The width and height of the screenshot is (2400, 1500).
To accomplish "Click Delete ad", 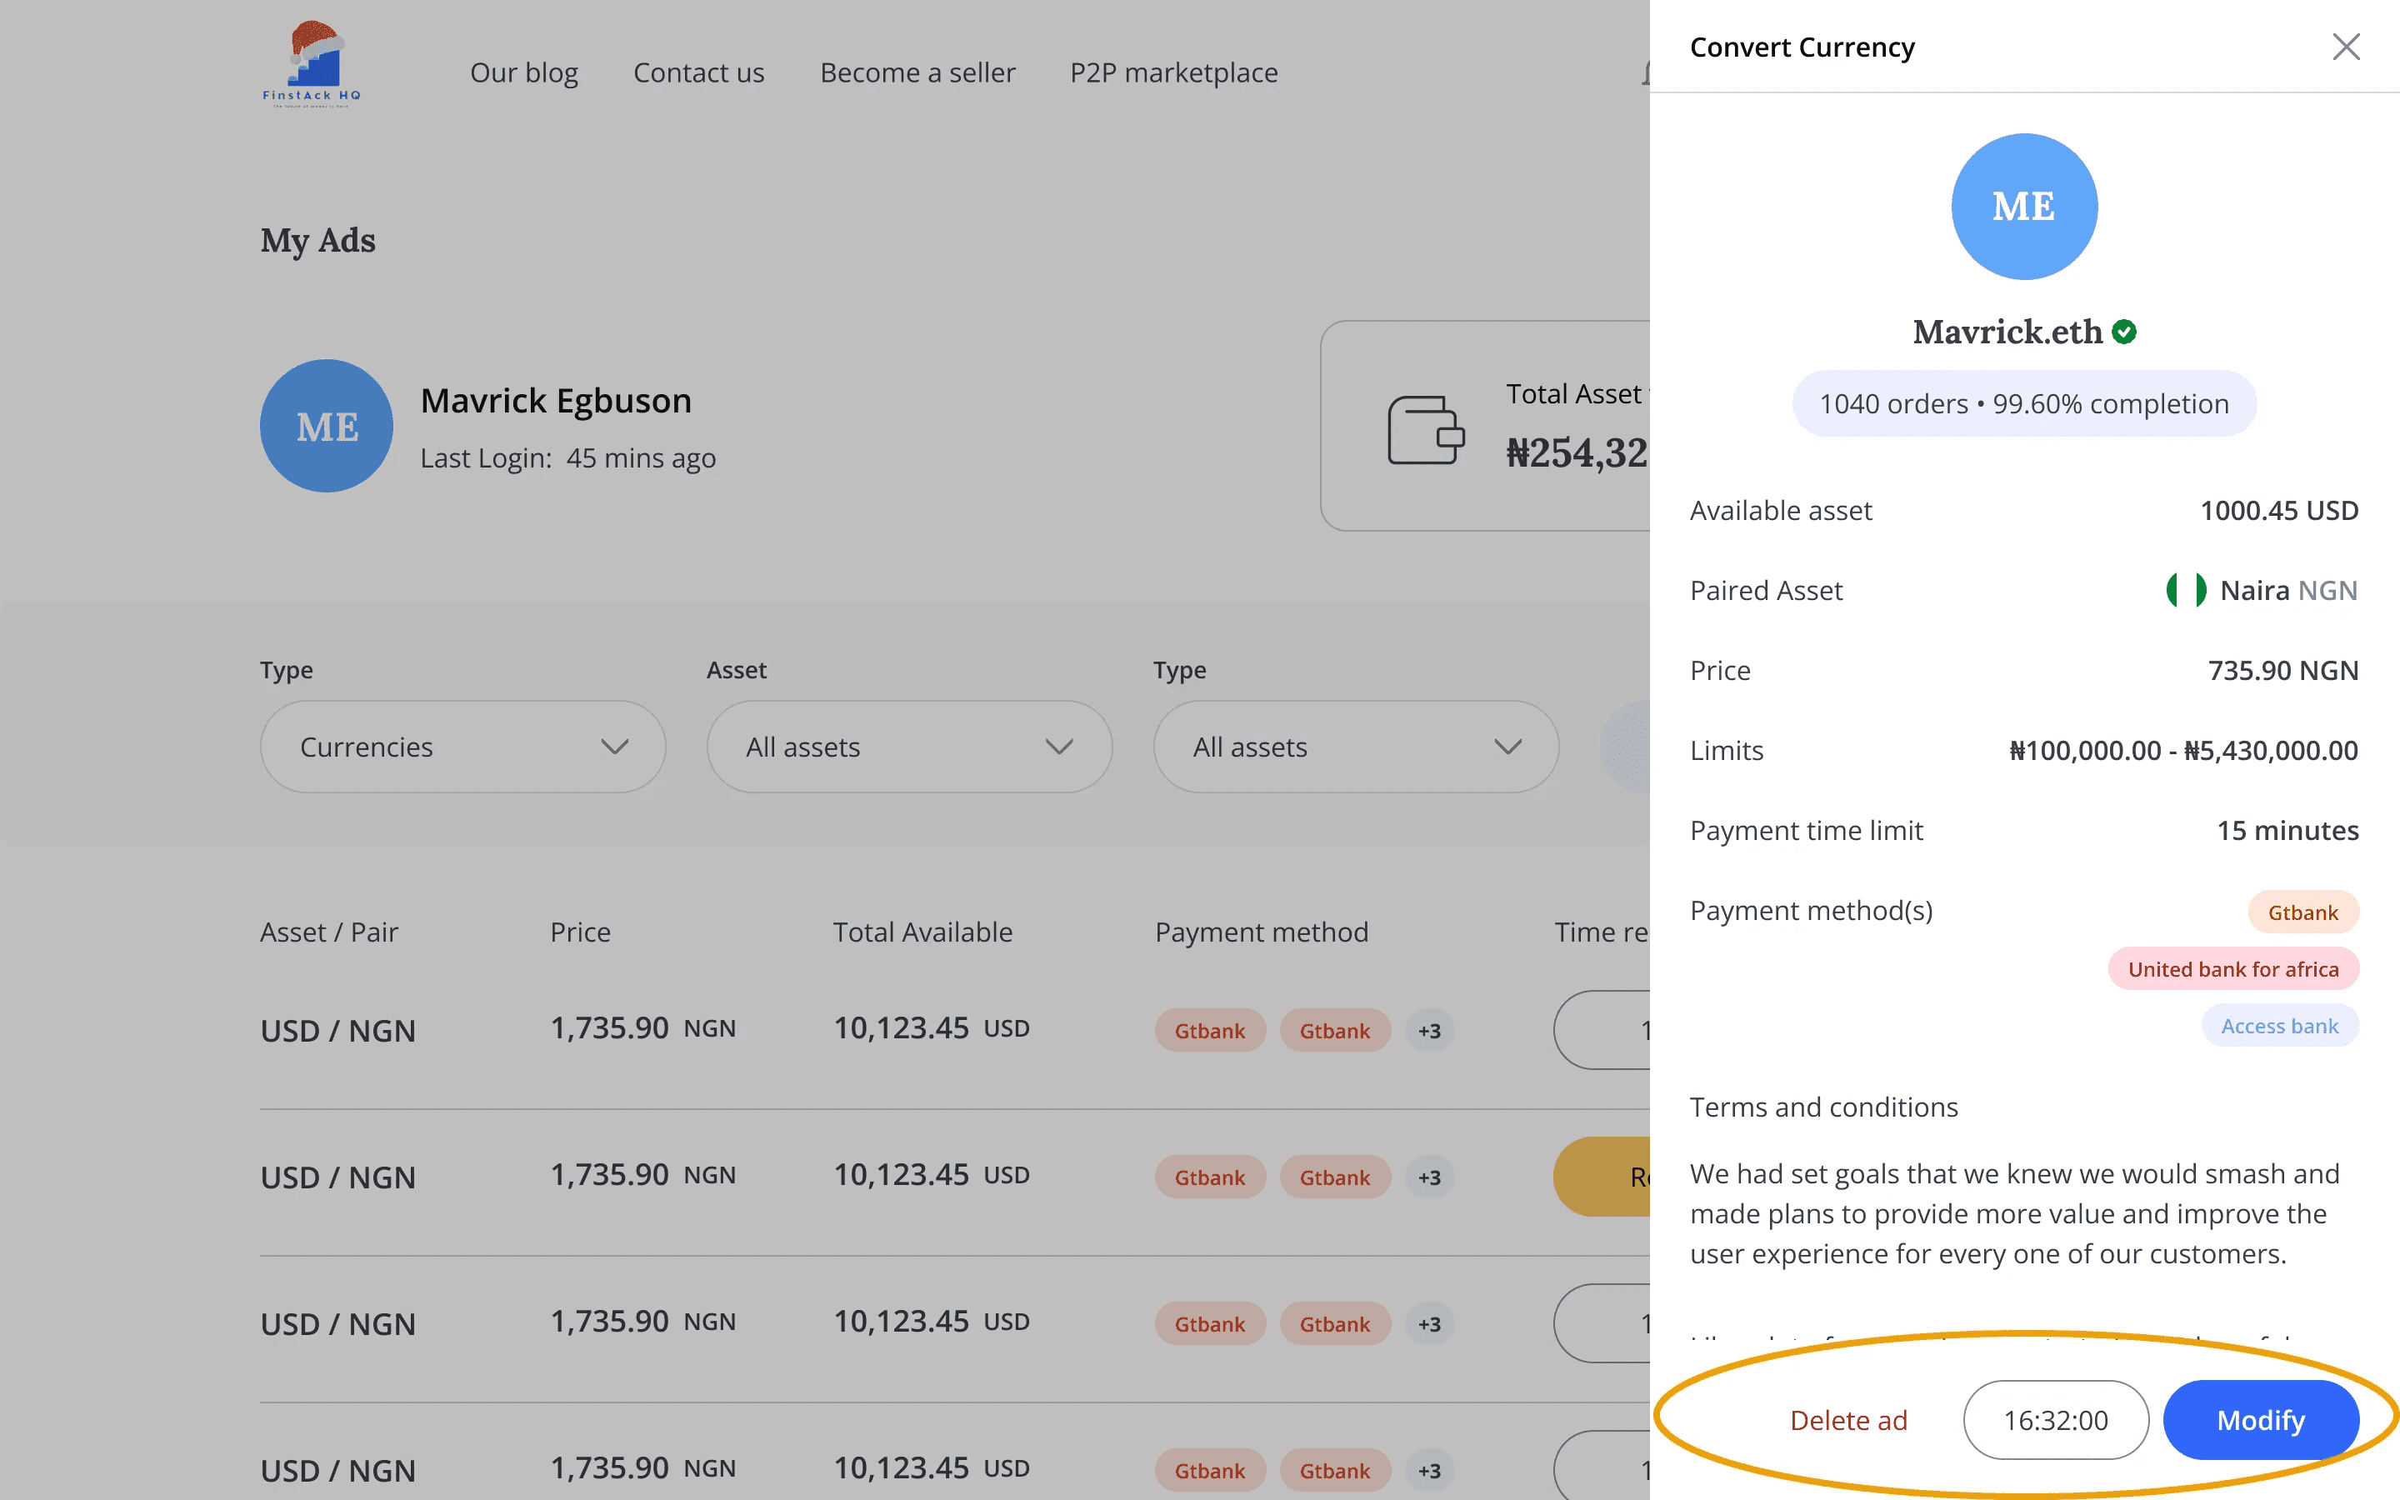I will pyautogui.click(x=1848, y=1420).
